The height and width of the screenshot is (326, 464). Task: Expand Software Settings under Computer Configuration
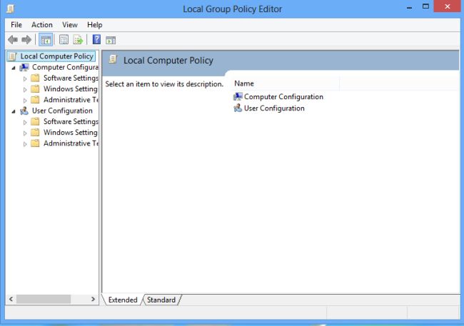click(25, 78)
